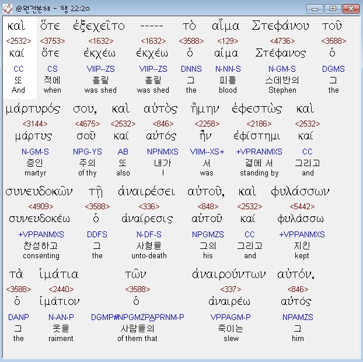Click the Greek word ἀναιρέσει
363x362 pixels.
point(146,192)
